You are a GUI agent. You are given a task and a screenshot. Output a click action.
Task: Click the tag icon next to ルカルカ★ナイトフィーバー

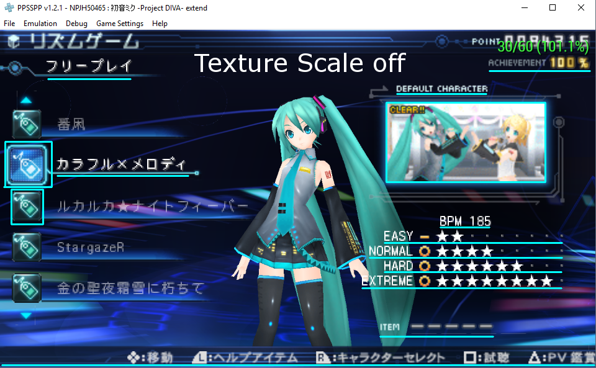pos(27,207)
